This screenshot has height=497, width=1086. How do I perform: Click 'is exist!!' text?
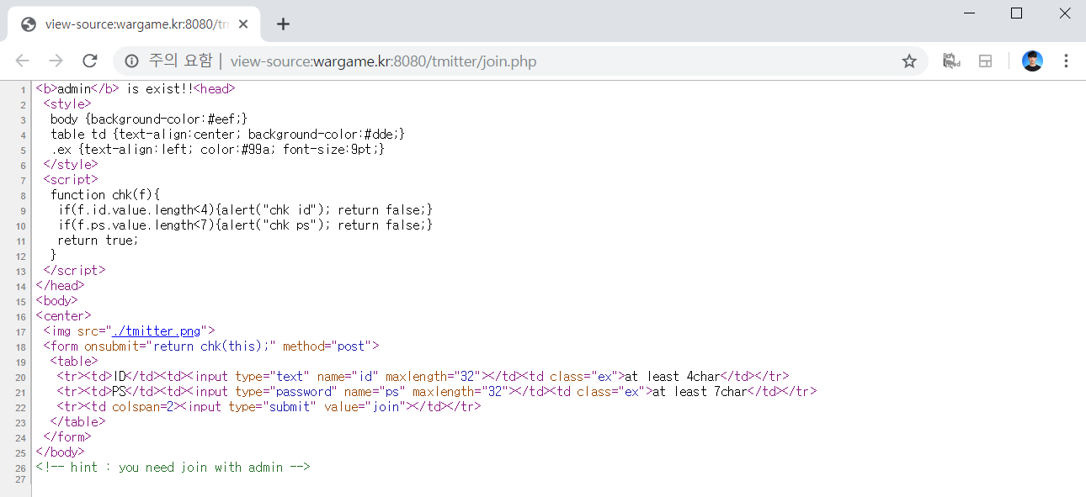pos(160,88)
